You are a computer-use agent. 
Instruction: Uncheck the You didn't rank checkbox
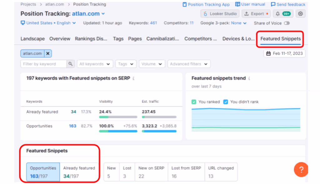[226, 102]
